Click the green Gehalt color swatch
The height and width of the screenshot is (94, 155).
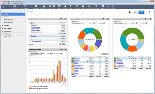tap(115, 59)
